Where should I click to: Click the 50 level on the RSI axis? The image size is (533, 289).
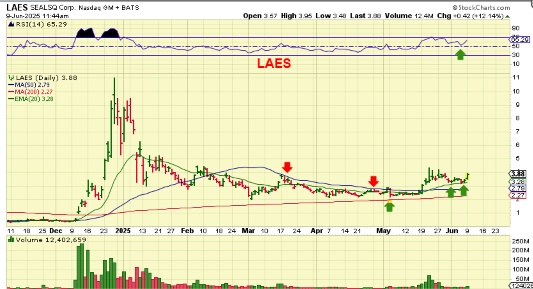pyautogui.click(x=516, y=46)
